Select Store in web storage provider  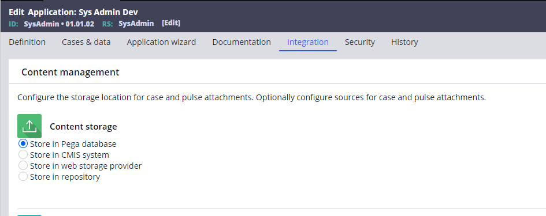click(x=23, y=166)
